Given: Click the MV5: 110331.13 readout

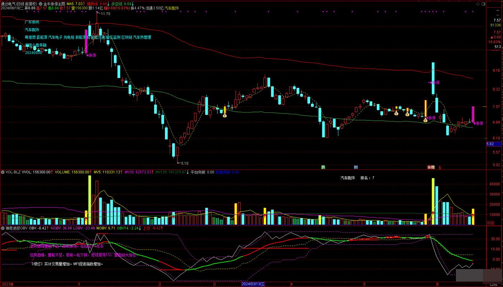Looking at the screenshot, I should click(x=108, y=172).
